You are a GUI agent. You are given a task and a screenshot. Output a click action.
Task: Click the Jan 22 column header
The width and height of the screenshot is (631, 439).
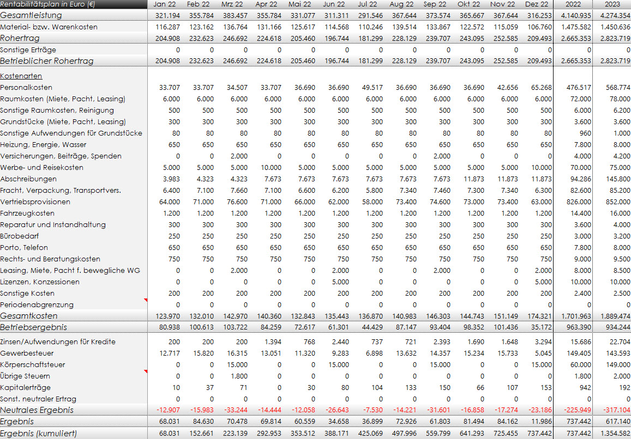point(164,4)
